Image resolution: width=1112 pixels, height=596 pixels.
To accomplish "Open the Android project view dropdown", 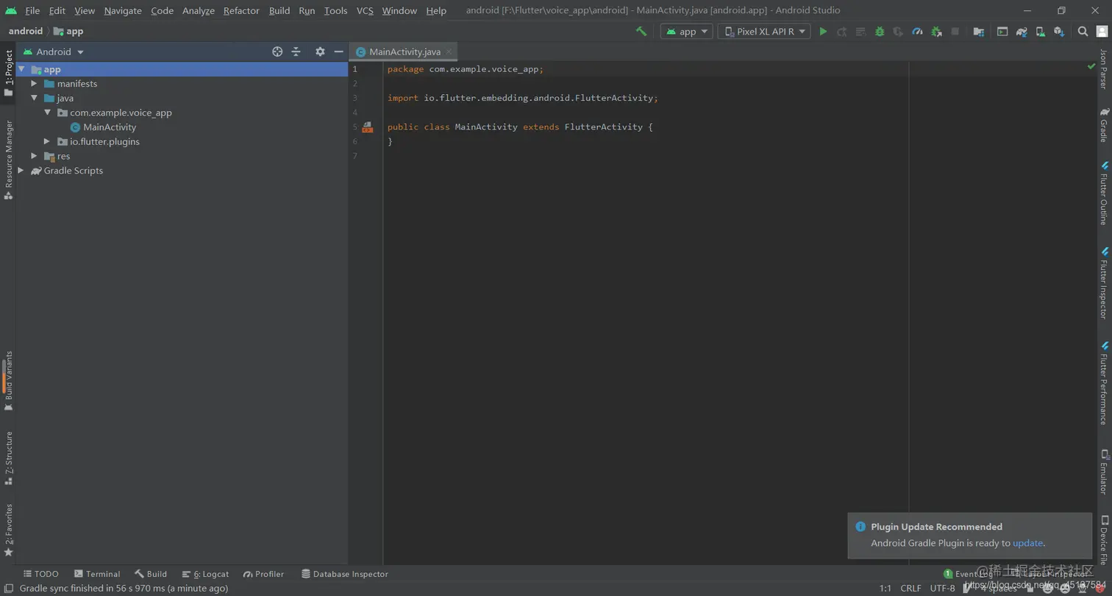I will 54,52.
